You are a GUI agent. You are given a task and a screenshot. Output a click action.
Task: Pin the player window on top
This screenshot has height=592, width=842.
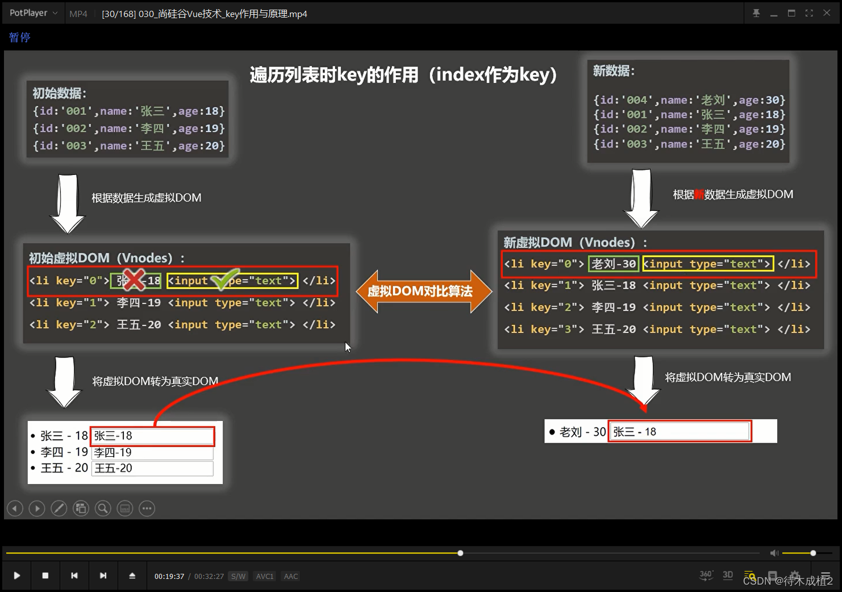click(756, 13)
